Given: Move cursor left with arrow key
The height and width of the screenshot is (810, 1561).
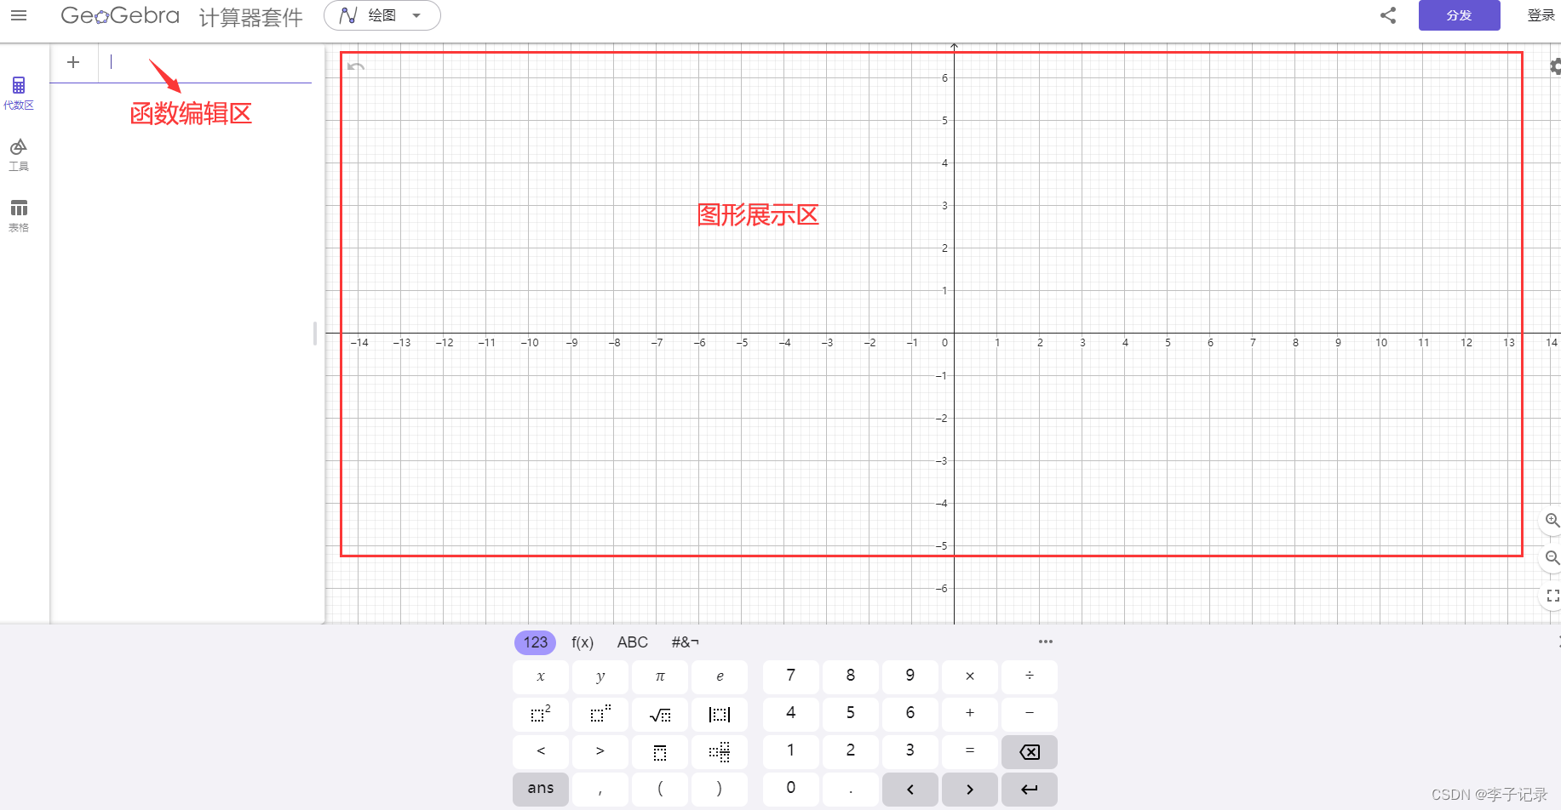Looking at the screenshot, I should click(910, 789).
